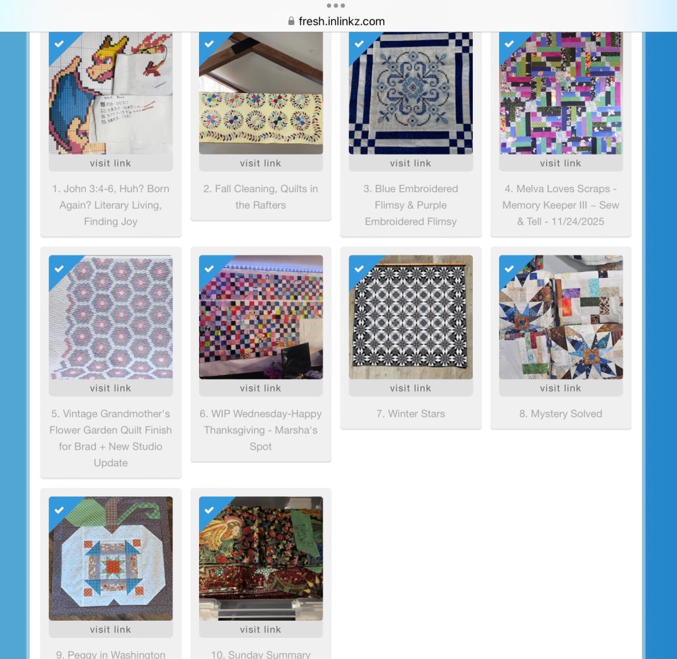Viewport: 677px width, 659px height.
Task: Click the checkmark corner on the hexagon flower quilt
Action: tap(59, 269)
